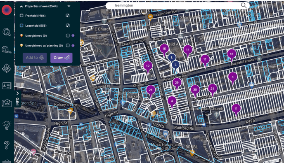Click the Add to button
Screen dimensions: 284x163
(35, 58)
